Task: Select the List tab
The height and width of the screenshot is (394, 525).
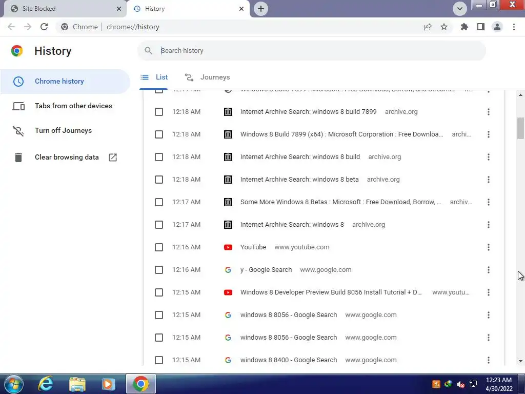Action: [x=154, y=77]
